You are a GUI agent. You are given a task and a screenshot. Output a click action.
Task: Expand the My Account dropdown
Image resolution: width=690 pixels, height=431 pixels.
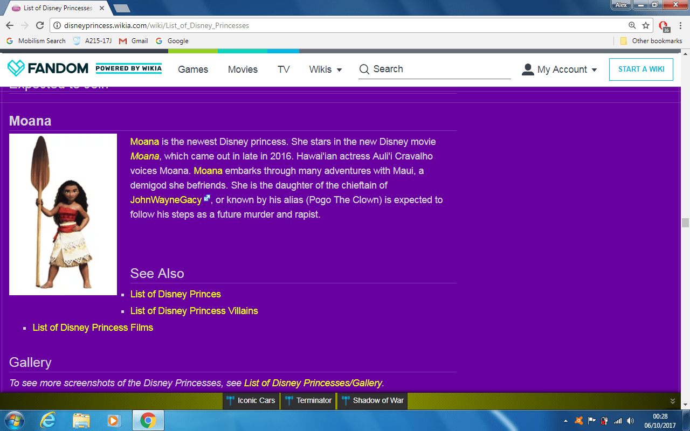[x=594, y=70]
